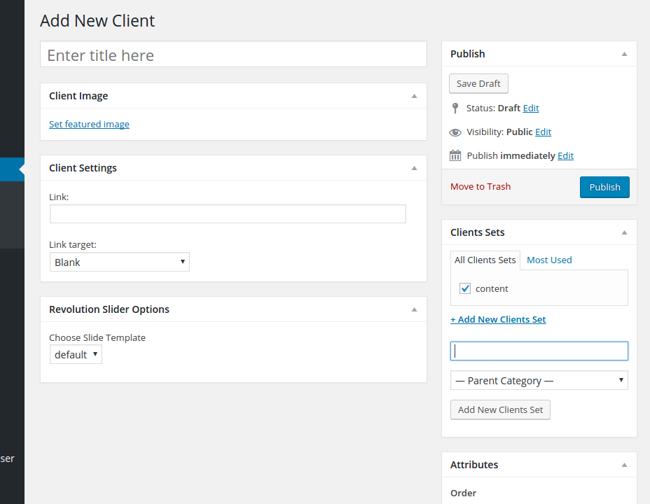Click Set featured image link
Image resolution: width=650 pixels, height=504 pixels.
(89, 124)
